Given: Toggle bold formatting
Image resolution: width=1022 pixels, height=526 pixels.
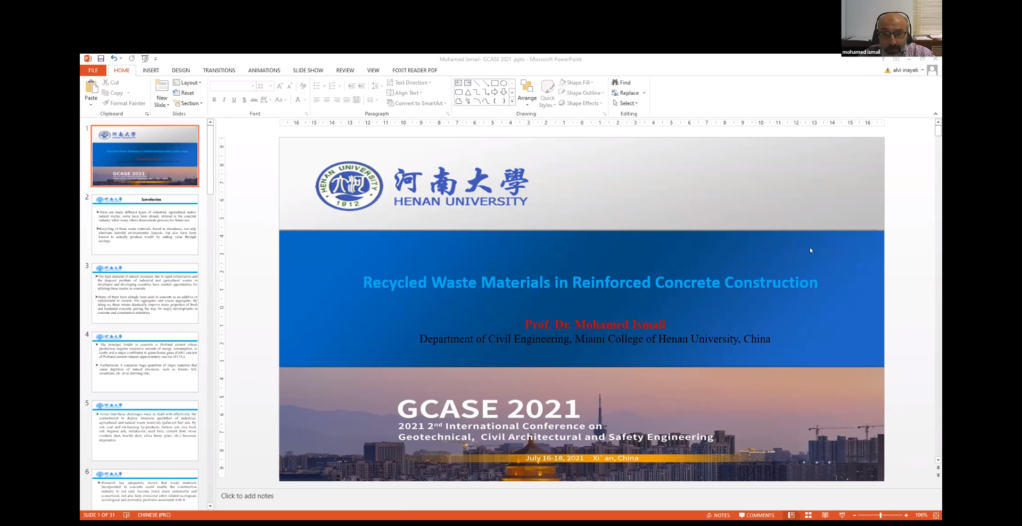Looking at the screenshot, I should pos(214,99).
